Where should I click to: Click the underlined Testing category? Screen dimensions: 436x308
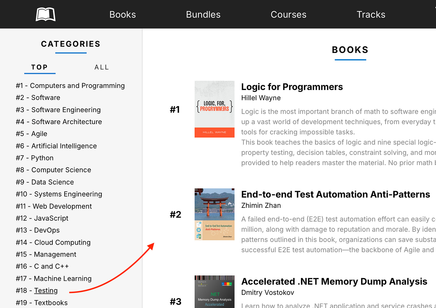pos(46,290)
